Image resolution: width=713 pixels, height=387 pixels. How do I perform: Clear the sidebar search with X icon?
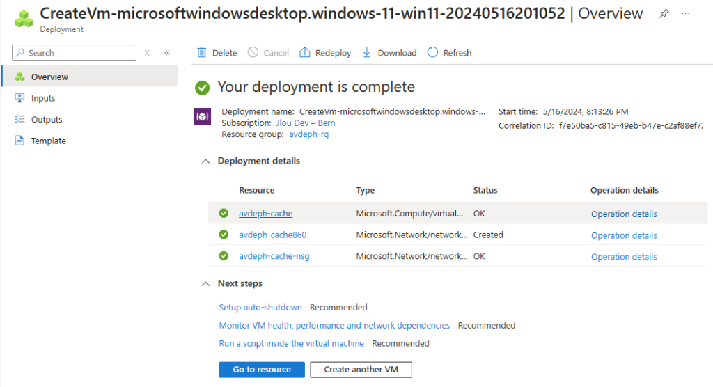click(x=147, y=53)
